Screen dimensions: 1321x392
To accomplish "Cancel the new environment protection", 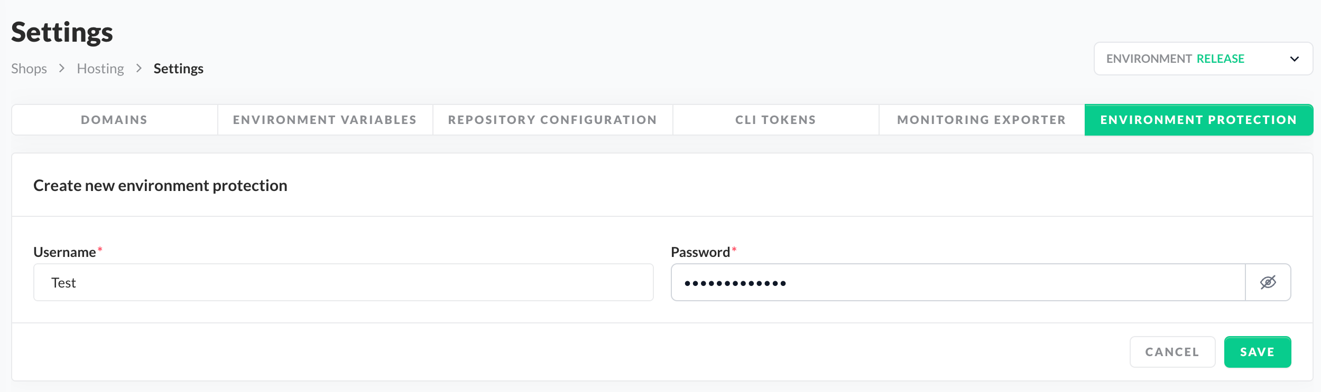I will (1172, 352).
